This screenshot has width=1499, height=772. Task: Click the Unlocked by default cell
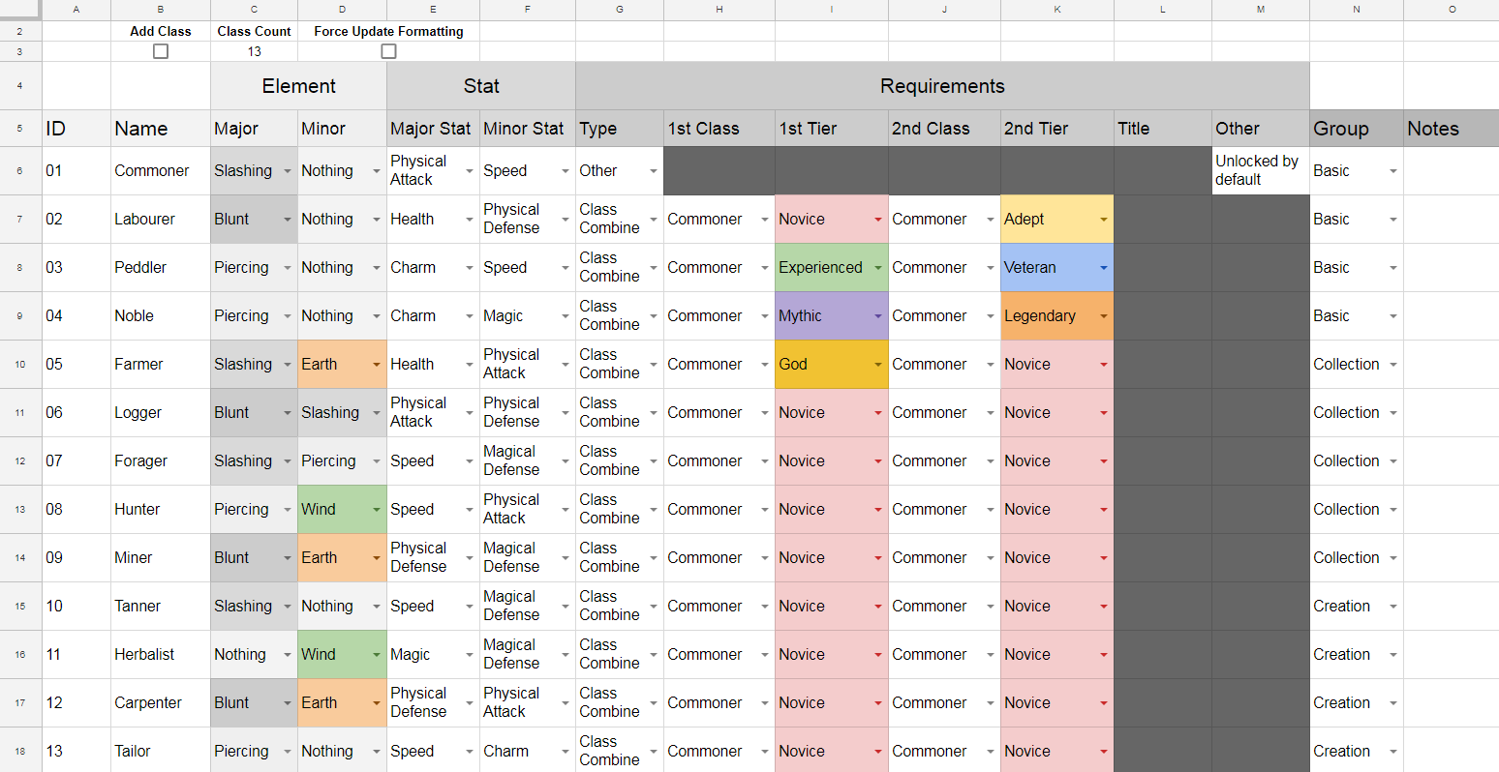coord(1259,171)
